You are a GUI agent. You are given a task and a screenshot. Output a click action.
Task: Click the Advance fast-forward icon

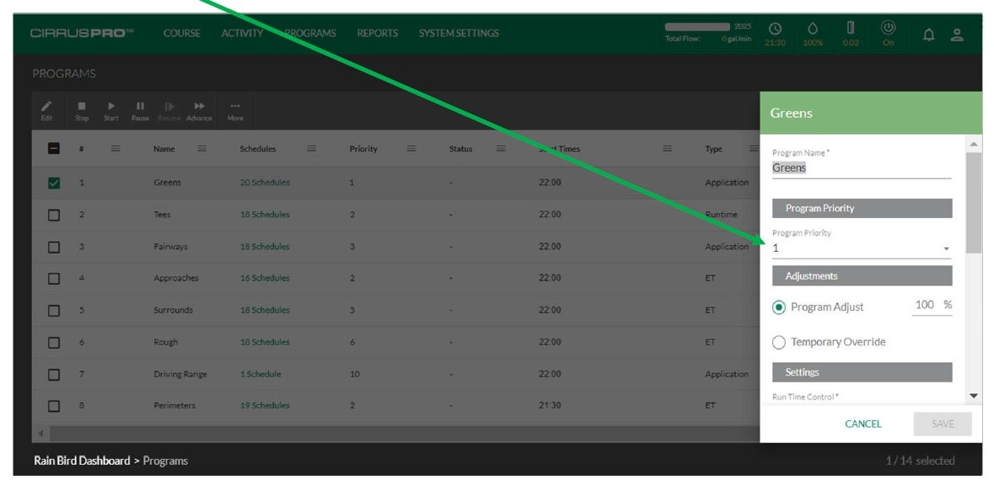click(x=199, y=106)
